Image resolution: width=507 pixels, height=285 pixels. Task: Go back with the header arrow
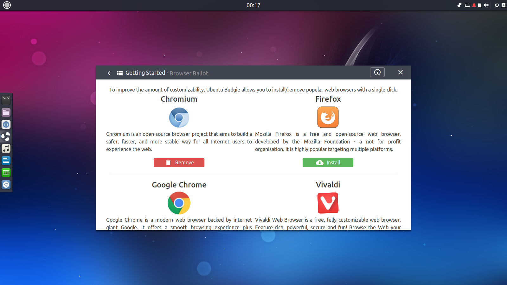coord(109,73)
